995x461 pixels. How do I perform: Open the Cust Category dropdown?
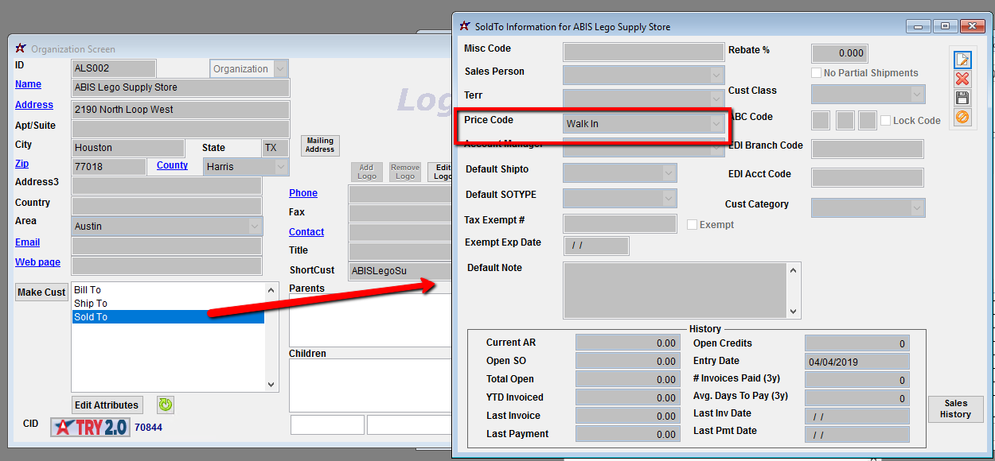(x=918, y=207)
